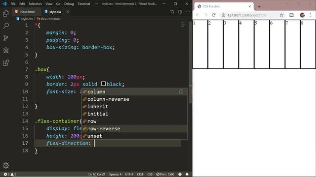Image resolution: width=316 pixels, height=177 pixels.
Task: Open the Go menu
Action: click(58, 4)
